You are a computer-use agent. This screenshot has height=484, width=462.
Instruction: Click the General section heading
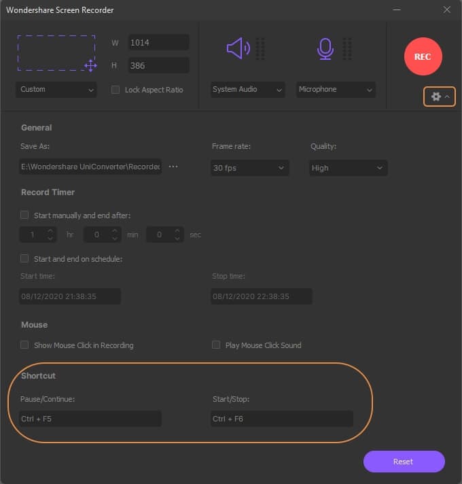[x=37, y=128]
